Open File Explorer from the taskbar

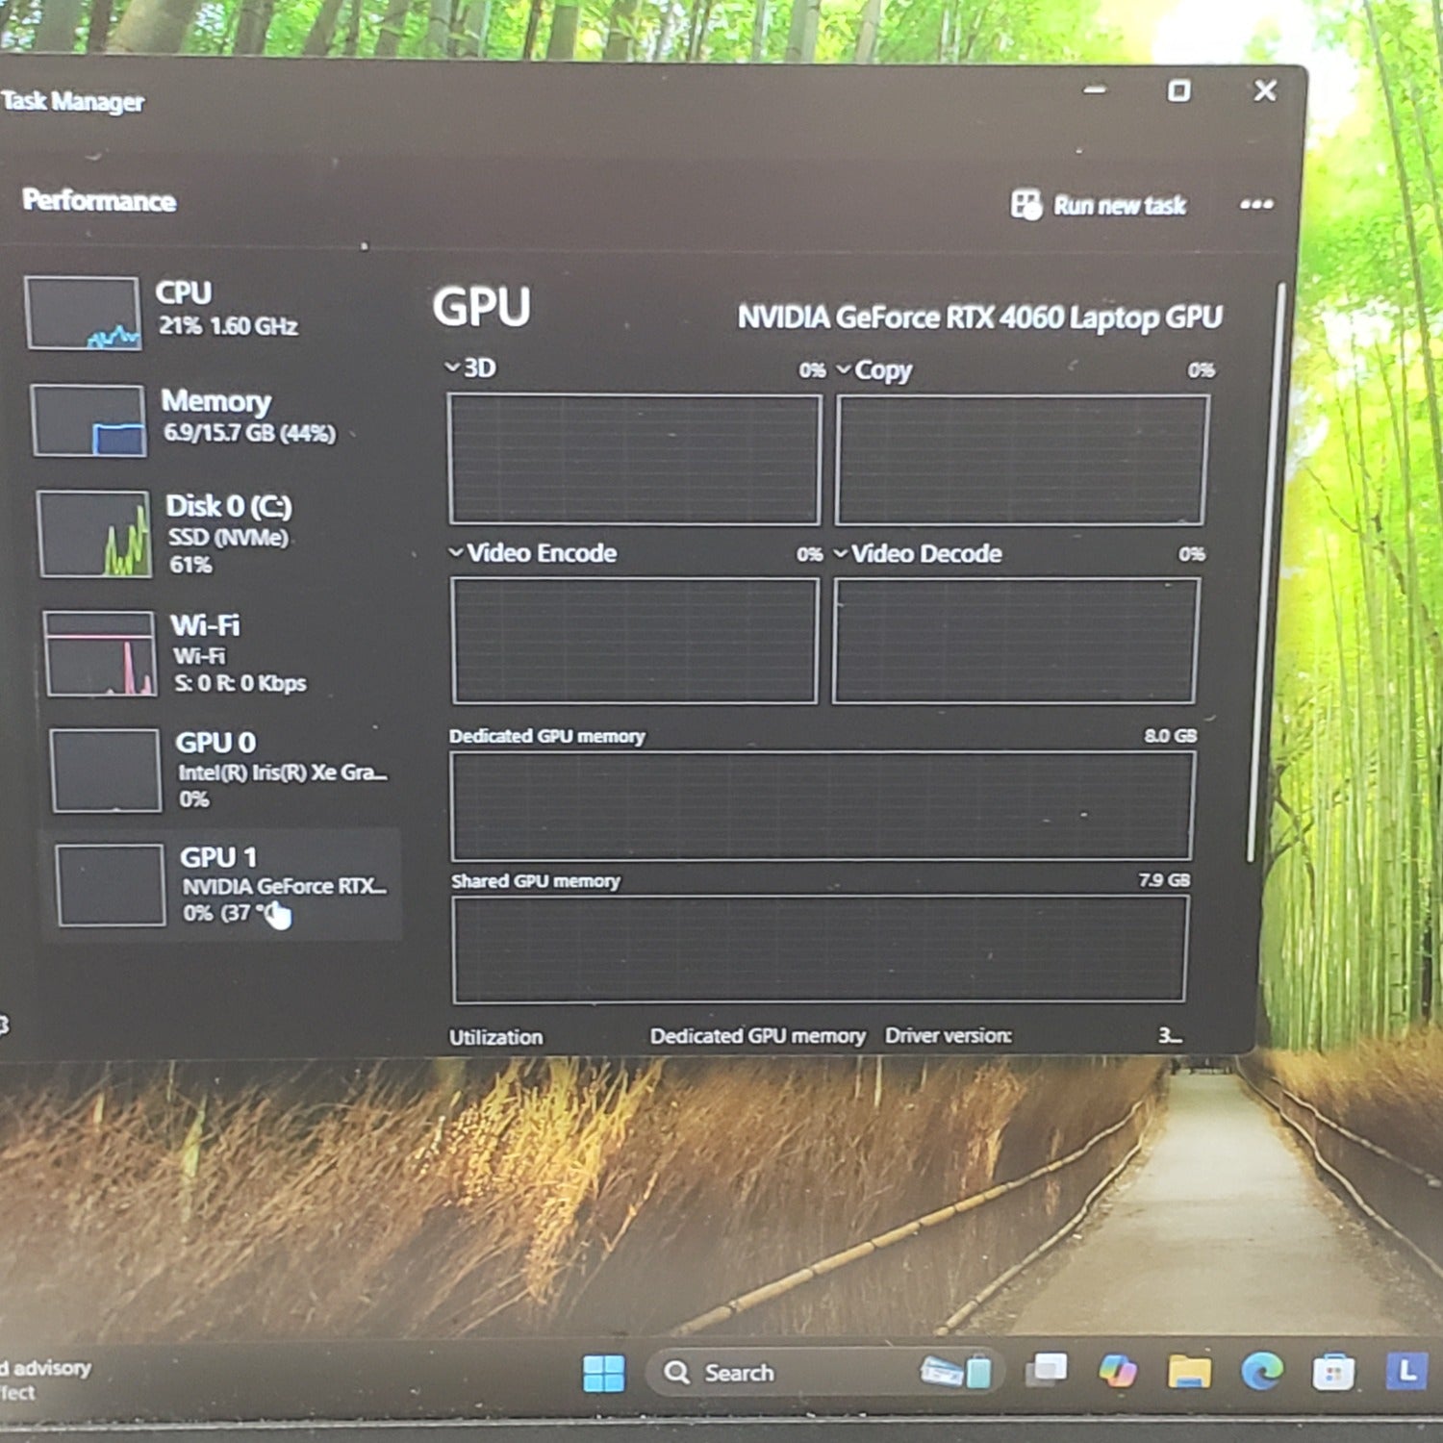(1189, 1372)
